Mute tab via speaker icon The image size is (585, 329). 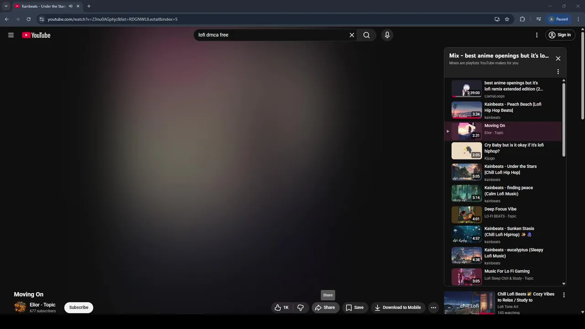click(70, 6)
